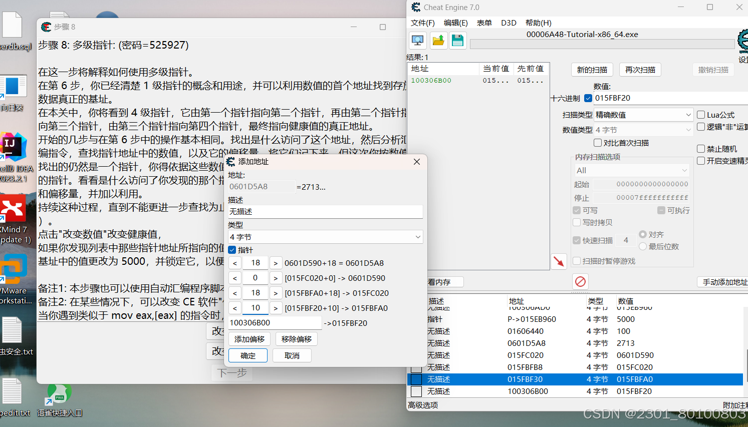Viewport: 748px width, 427px height.
Task: Open the 表单 menu
Action: coord(484,23)
